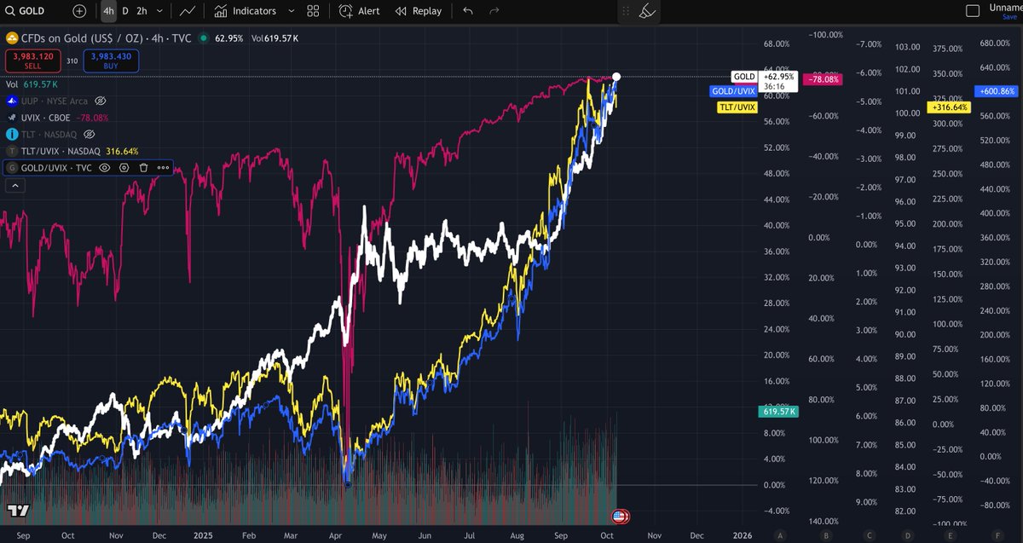Expand the indicators favorites dropdown arrow
The width and height of the screenshot is (1023, 543).
[292, 11]
